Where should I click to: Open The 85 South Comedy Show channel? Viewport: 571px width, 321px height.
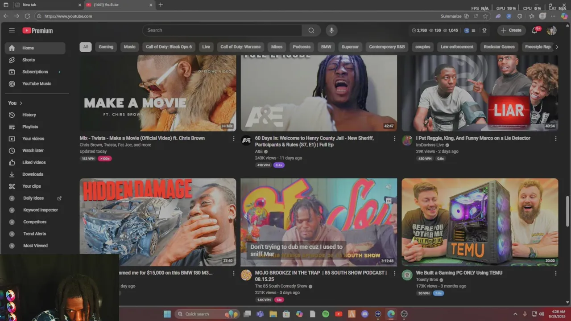click(x=281, y=286)
